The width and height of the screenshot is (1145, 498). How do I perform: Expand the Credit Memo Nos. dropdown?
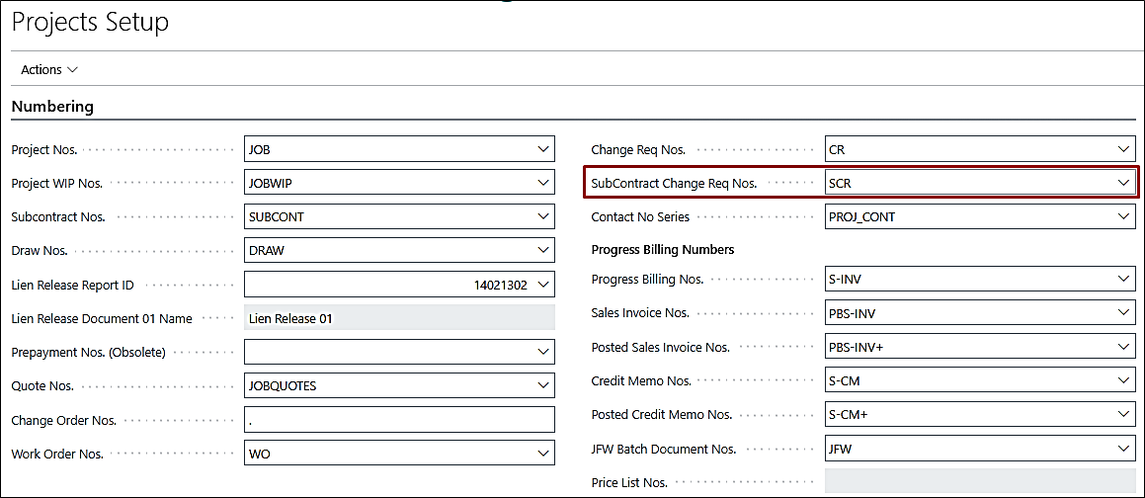click(1122, 380)
